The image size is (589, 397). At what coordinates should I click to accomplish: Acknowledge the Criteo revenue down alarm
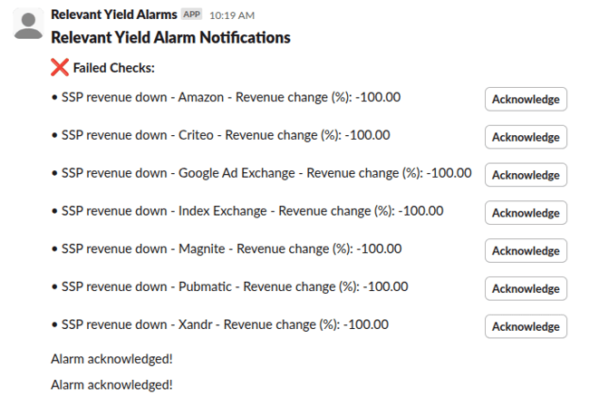(526, 137)
